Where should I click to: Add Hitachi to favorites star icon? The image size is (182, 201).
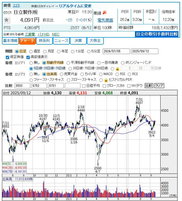pos(7,20)
